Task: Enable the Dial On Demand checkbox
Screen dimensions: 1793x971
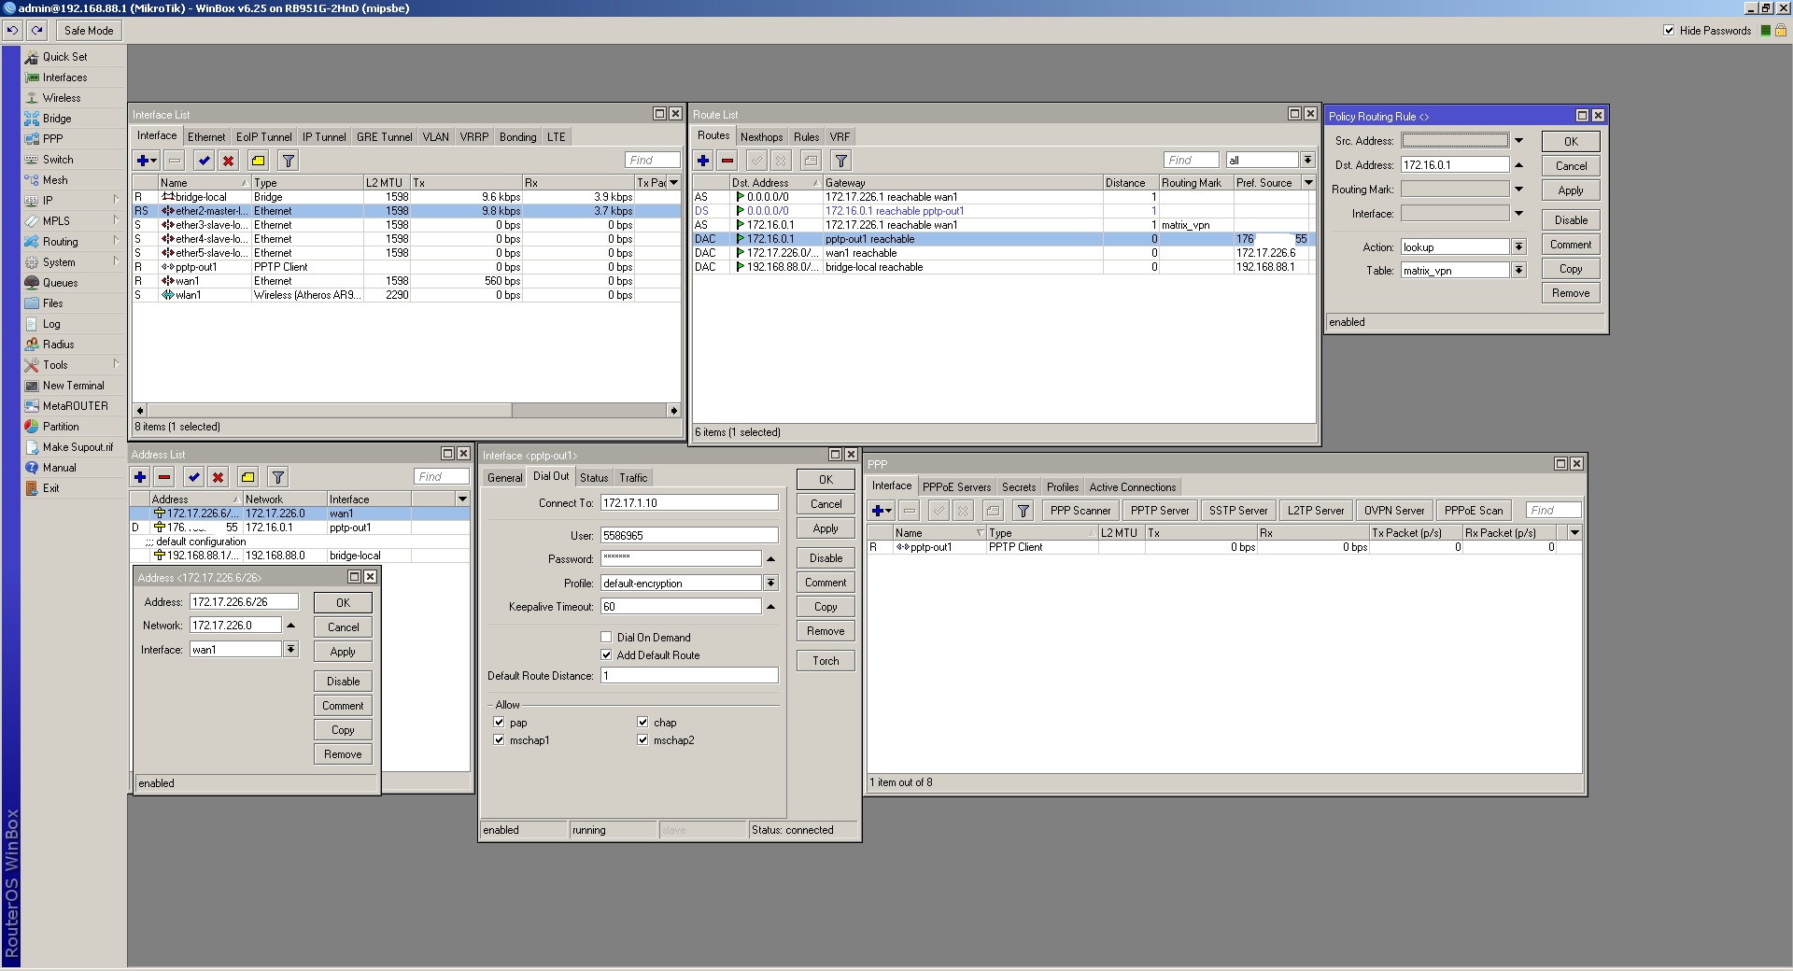Action: [x=606, y=638]
